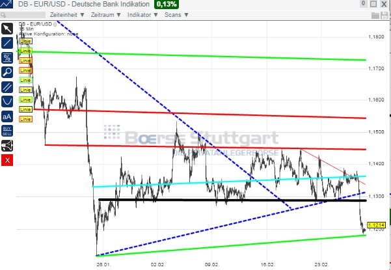
Task: Click the floppy disk save icon
Action: 384,15
